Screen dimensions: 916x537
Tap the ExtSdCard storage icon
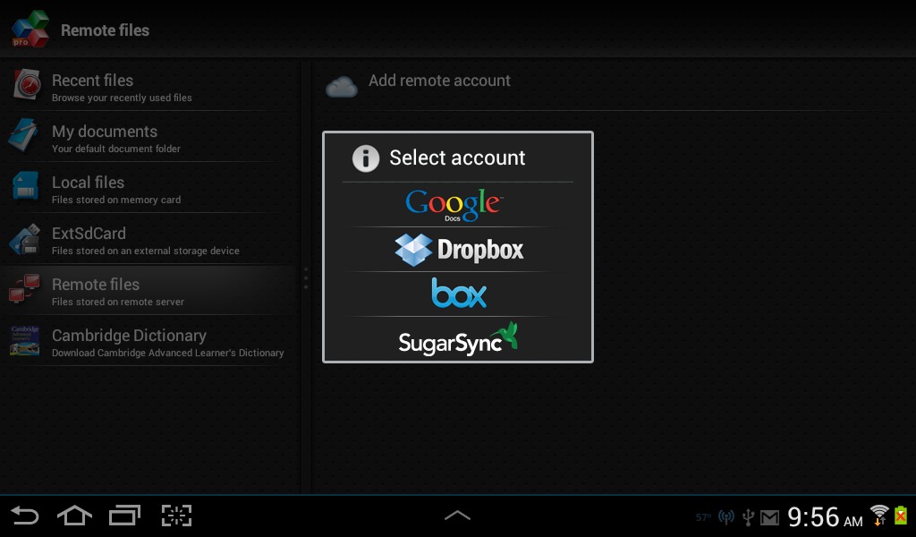25,239
